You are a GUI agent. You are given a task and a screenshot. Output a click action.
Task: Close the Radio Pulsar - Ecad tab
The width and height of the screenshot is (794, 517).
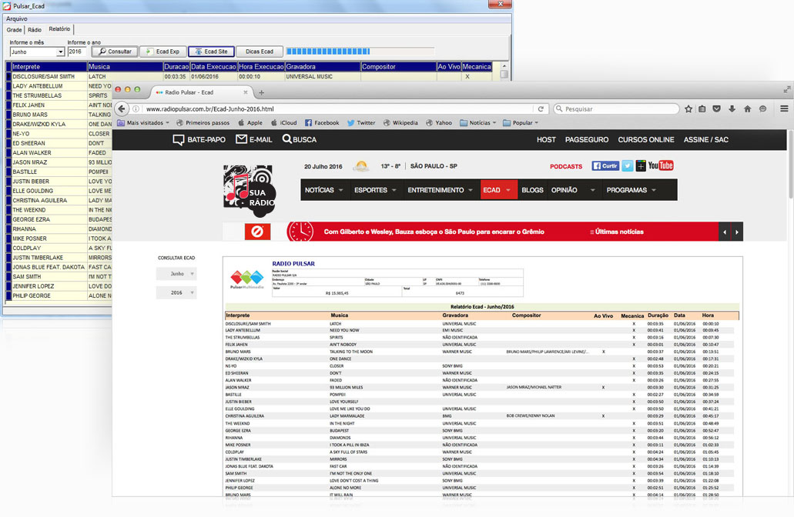click(246, 92)
